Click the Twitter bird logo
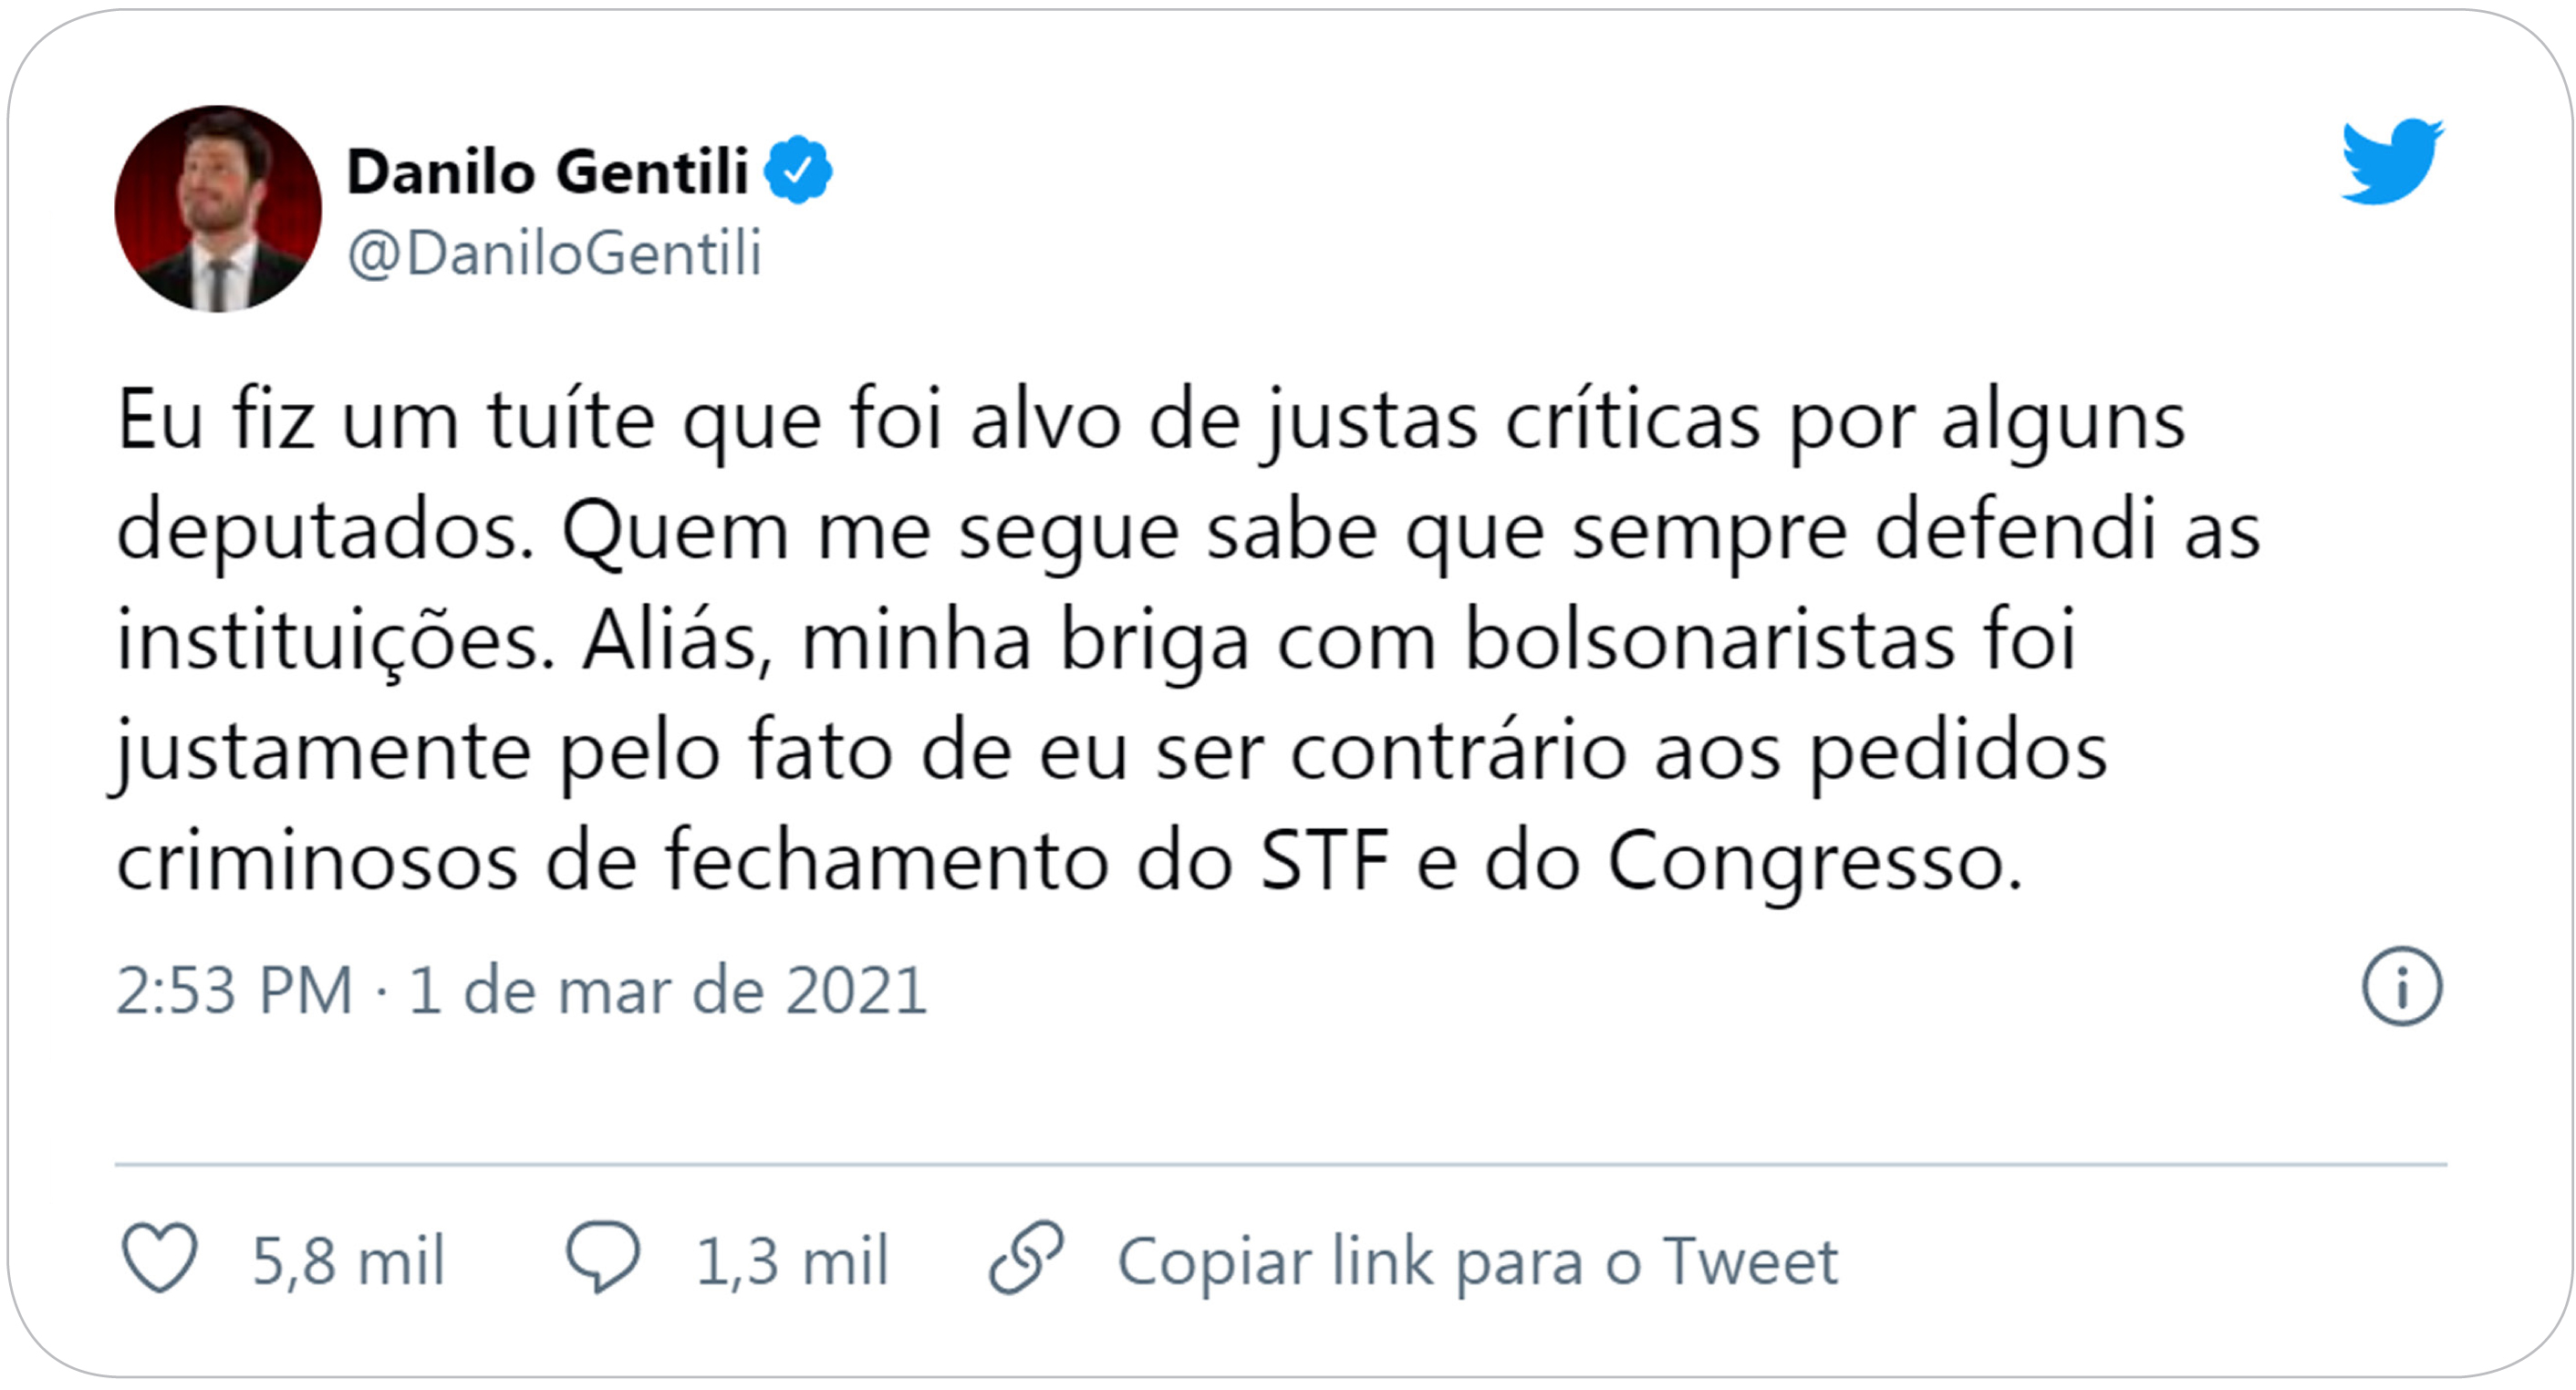Image resolution: width=2576 pixels, height=1390 pixels. click(2392, 161)
